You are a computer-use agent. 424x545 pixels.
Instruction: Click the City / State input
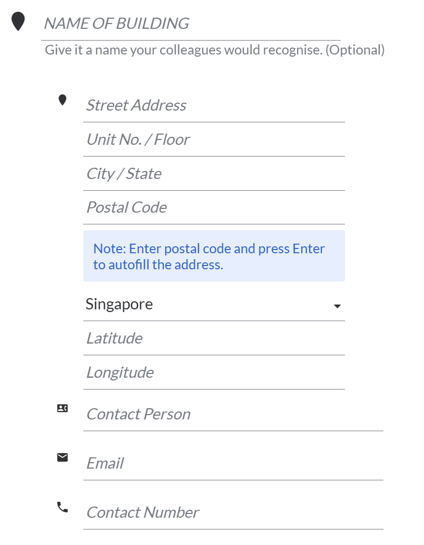[214, 174]
